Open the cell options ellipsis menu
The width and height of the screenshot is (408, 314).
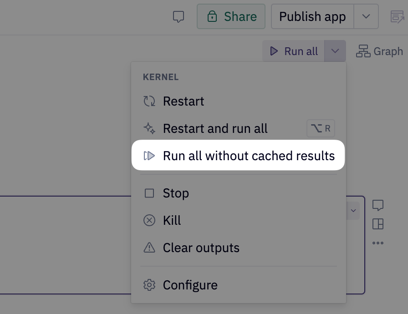pos(378,243)
